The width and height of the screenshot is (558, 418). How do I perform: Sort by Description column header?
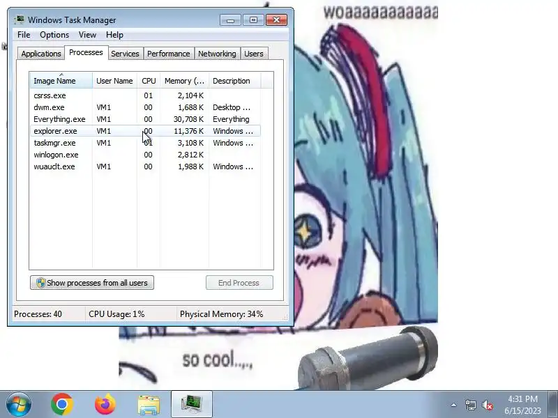(x=235, y=80)
